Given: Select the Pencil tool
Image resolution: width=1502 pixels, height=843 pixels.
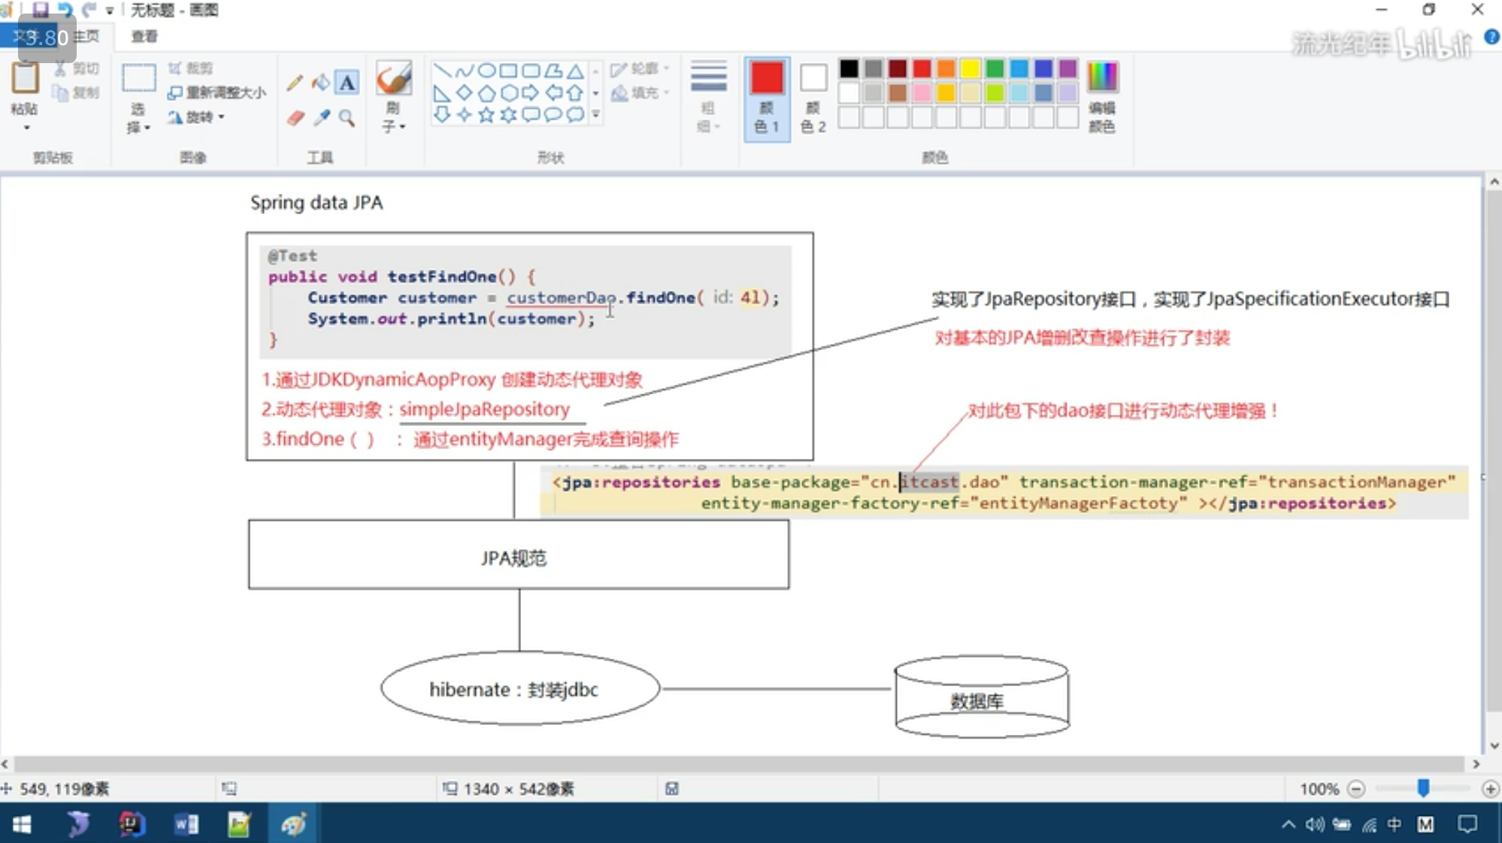Looking at the screenshot, I should 294,83.
